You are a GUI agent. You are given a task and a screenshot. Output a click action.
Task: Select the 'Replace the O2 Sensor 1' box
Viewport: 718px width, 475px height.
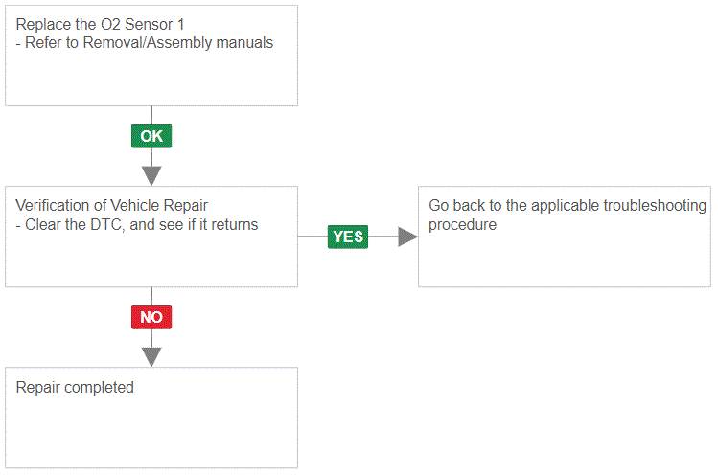point(151,56)
